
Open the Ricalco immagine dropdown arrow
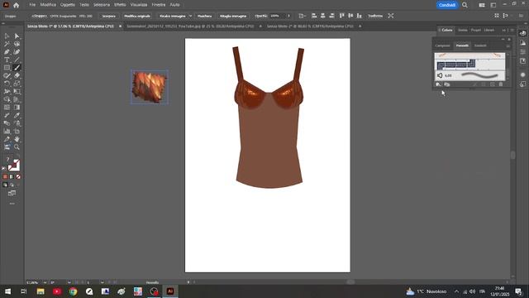pyautogui.click(x=190, y=16)
